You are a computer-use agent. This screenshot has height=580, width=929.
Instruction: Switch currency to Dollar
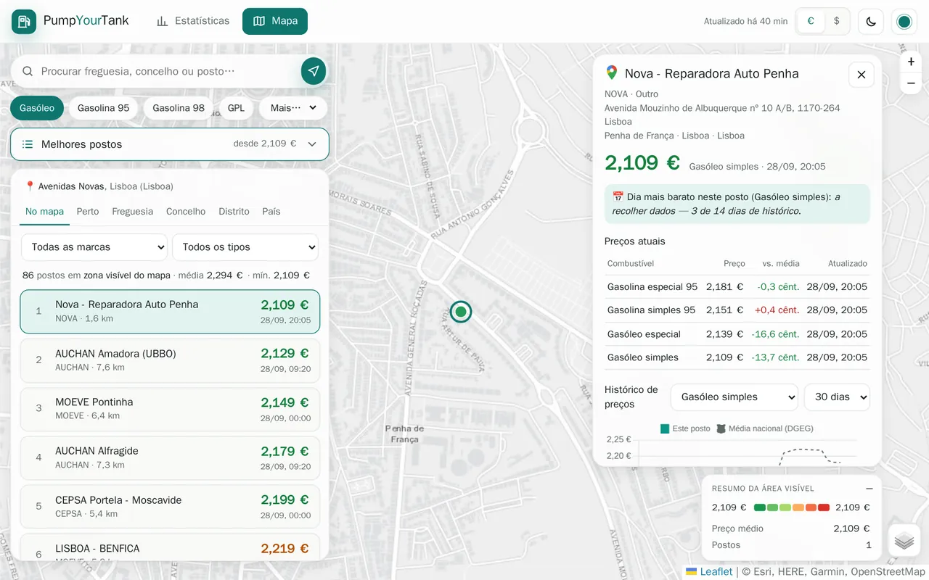[x=837, y=22]
